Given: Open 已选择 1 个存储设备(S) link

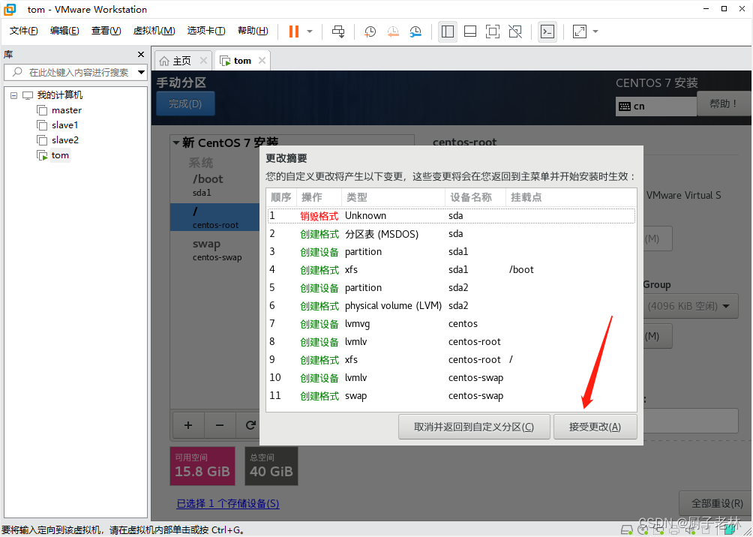Looking at the screenshot, I should pyautogui.click(x=228, y=503).
